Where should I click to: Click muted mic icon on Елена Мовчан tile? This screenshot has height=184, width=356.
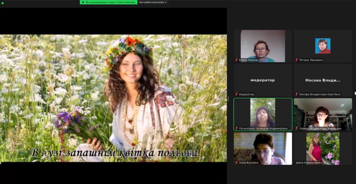tap(236, 60)
